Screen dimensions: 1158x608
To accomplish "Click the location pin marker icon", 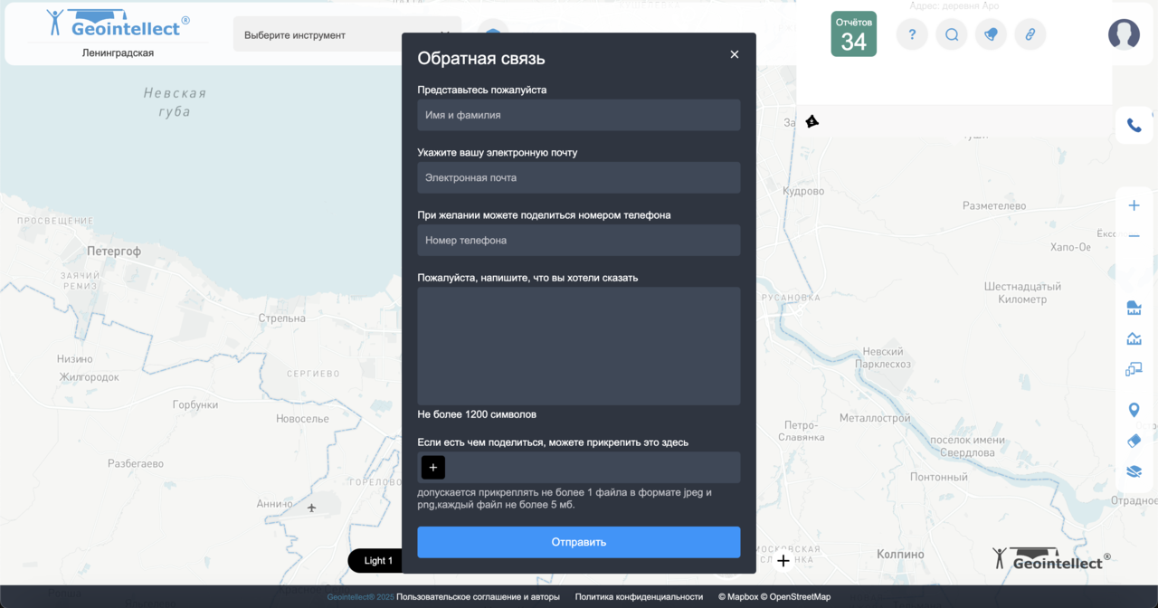I will (1134, 410).
